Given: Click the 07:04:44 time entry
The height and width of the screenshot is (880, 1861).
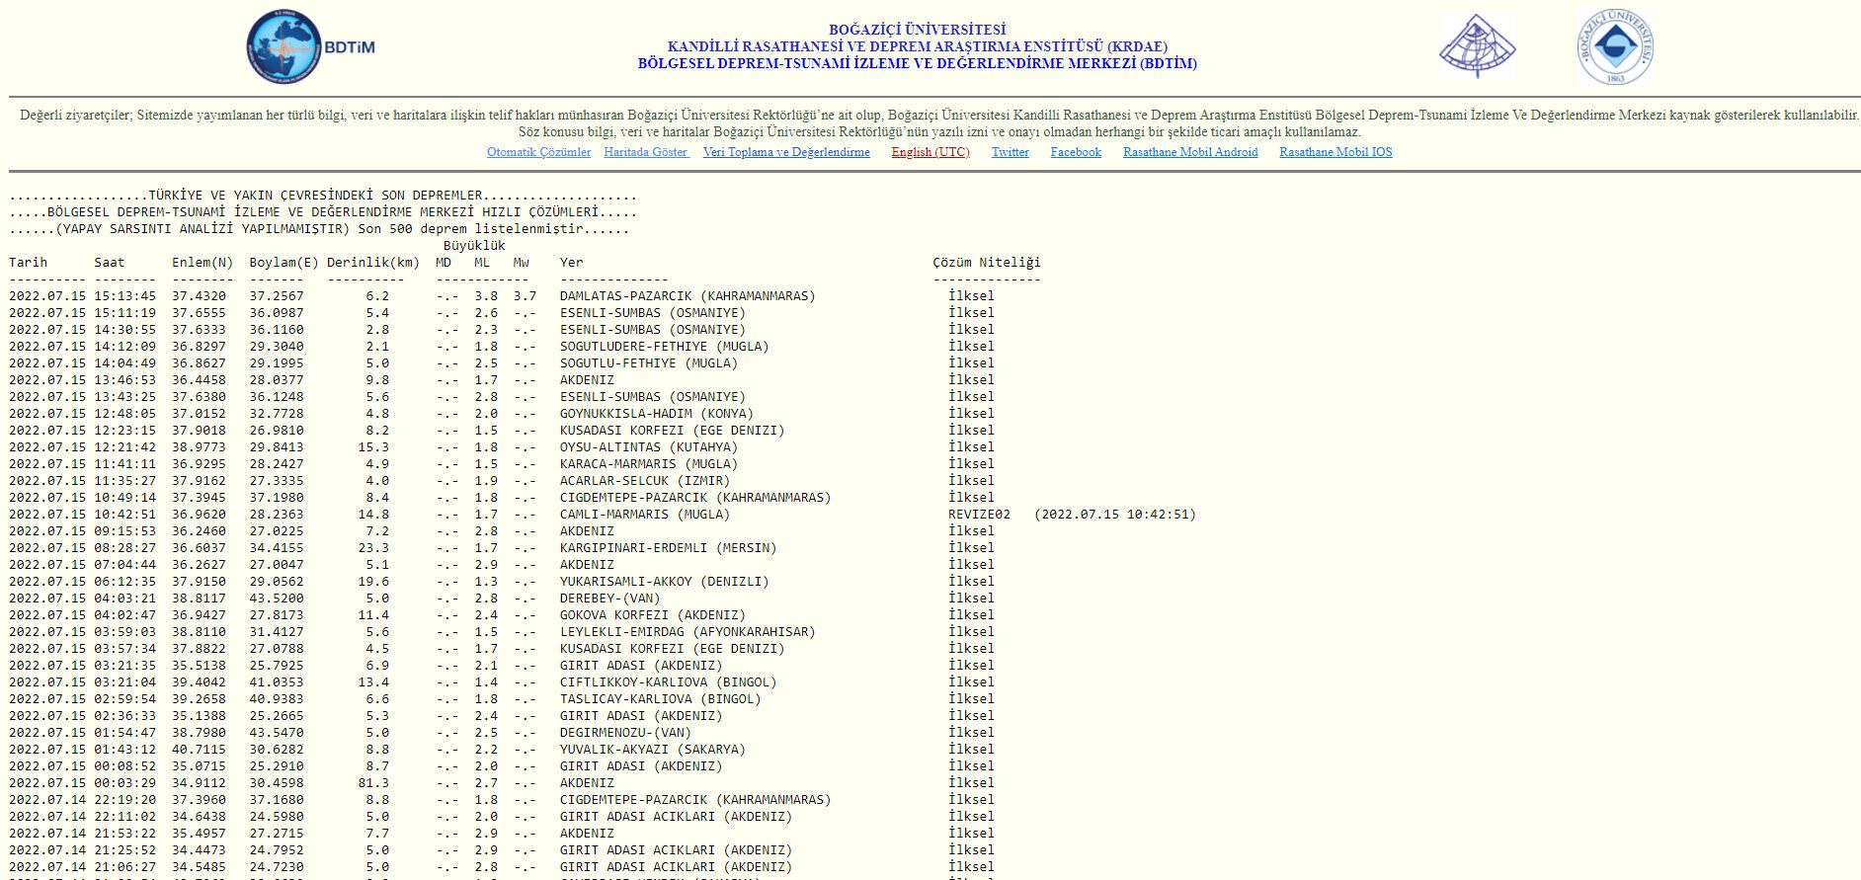Looking at the screenshot, I should point(125,565).
